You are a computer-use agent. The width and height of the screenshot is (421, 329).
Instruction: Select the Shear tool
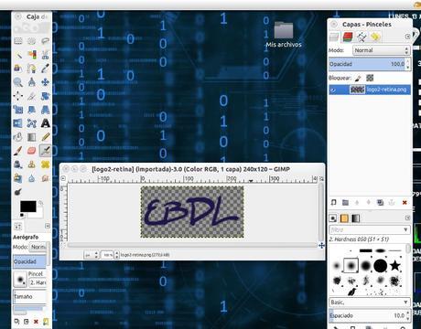coord(32,110)
